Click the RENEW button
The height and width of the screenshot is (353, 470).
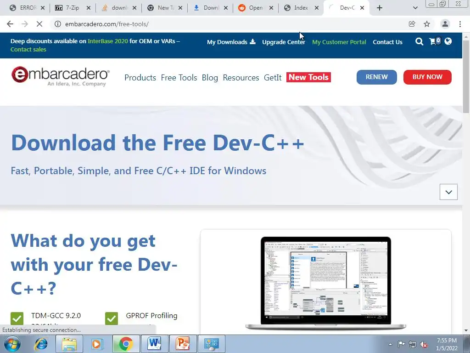click(x=376, y=77)
